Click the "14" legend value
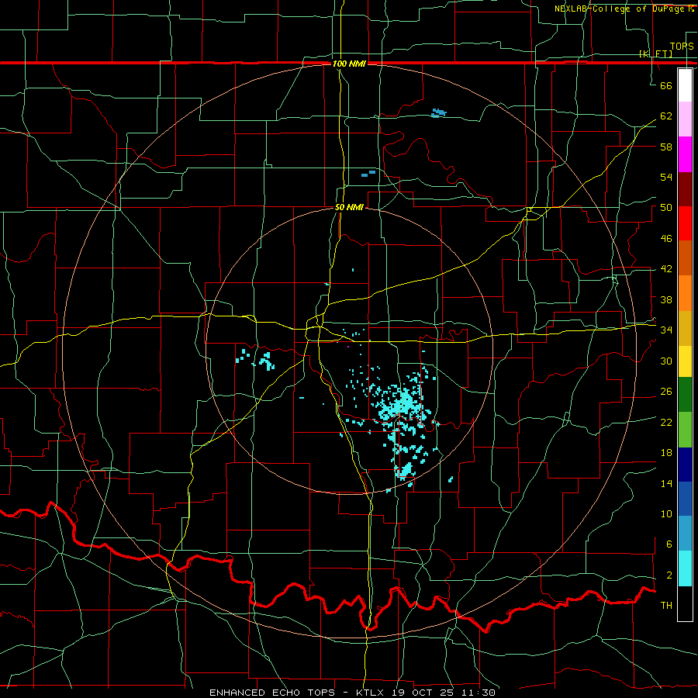The height and width of the screenshot is (698, 698). [x=666, y=483]
